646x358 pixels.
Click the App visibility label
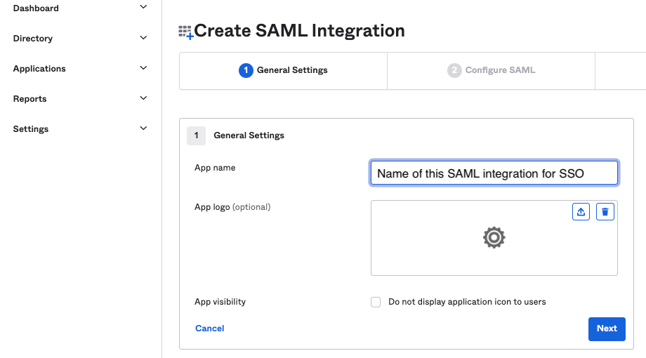tap(220, 302)
